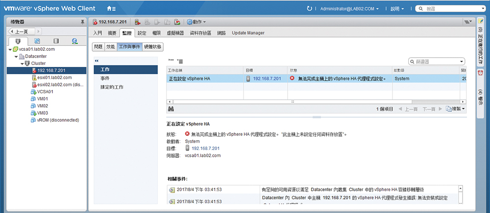Open the Hosts and Clusters navigator tab
Screen dimensions: 490x213
pyautogui.click(x=19, y=41)
